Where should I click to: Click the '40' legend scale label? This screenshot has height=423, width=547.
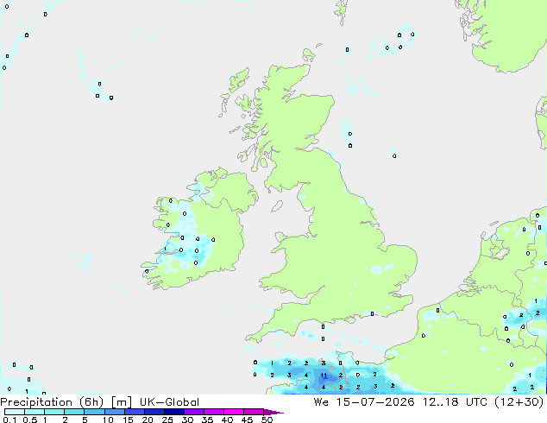[x=227, y=420]
